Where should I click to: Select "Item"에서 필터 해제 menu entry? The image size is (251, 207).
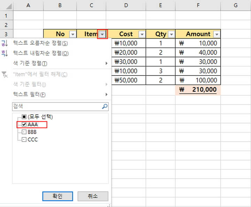pyautogui.click(x=56, y=74)
